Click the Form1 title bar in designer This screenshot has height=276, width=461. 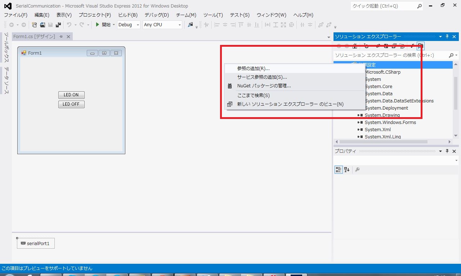click(x=71, y=53)
